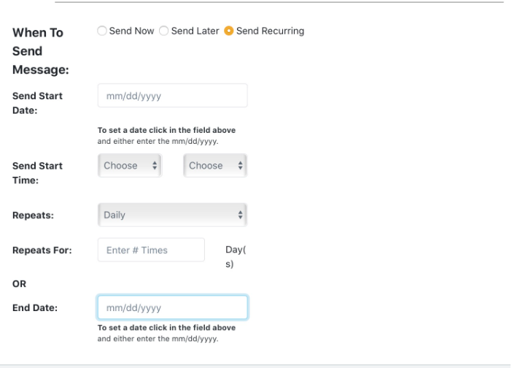Click the End Date label

click(x=35, y=307)
